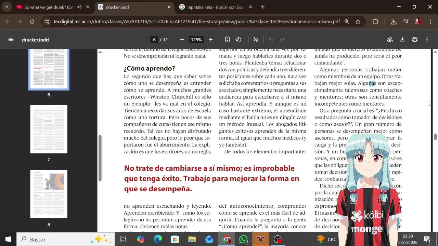Open OBS Studio from the taskbar
The width and height of the screenshot is (438, 246).
[278, 240]
